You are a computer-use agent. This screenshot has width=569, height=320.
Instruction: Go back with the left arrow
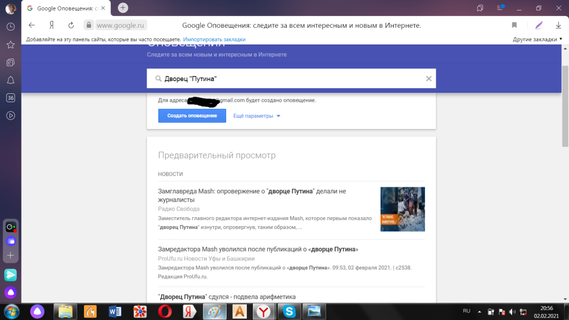32,25
